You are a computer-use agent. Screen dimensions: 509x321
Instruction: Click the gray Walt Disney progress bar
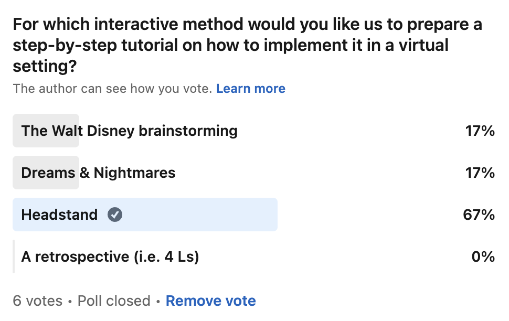46,131
